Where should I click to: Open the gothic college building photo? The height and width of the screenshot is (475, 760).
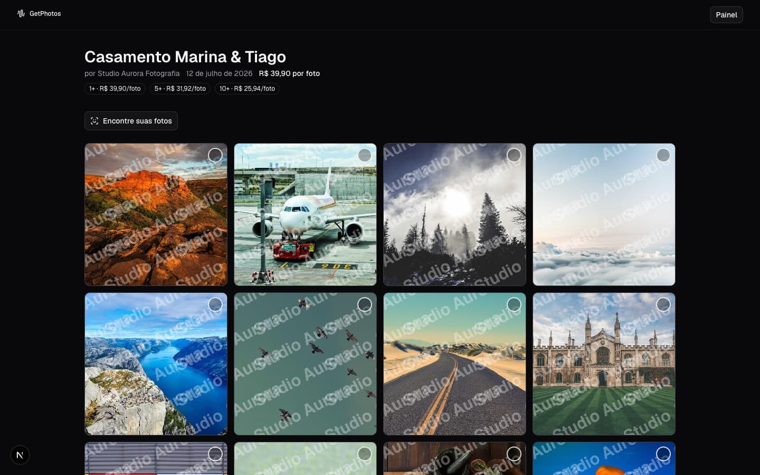[x=604, y=364]
